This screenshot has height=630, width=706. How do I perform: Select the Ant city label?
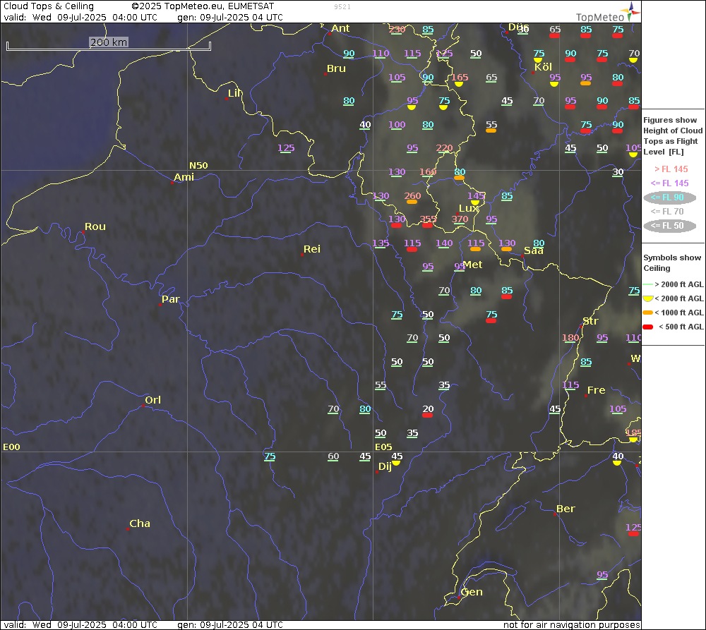coord(340,28)
